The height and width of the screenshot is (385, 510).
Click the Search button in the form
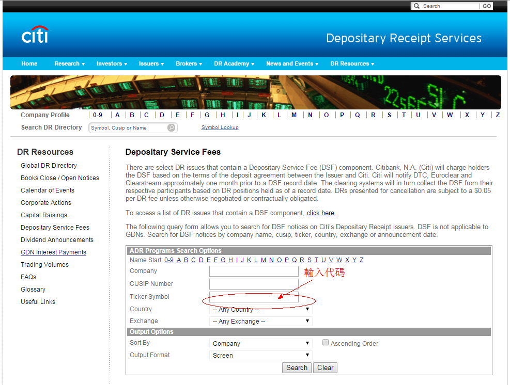297,368
